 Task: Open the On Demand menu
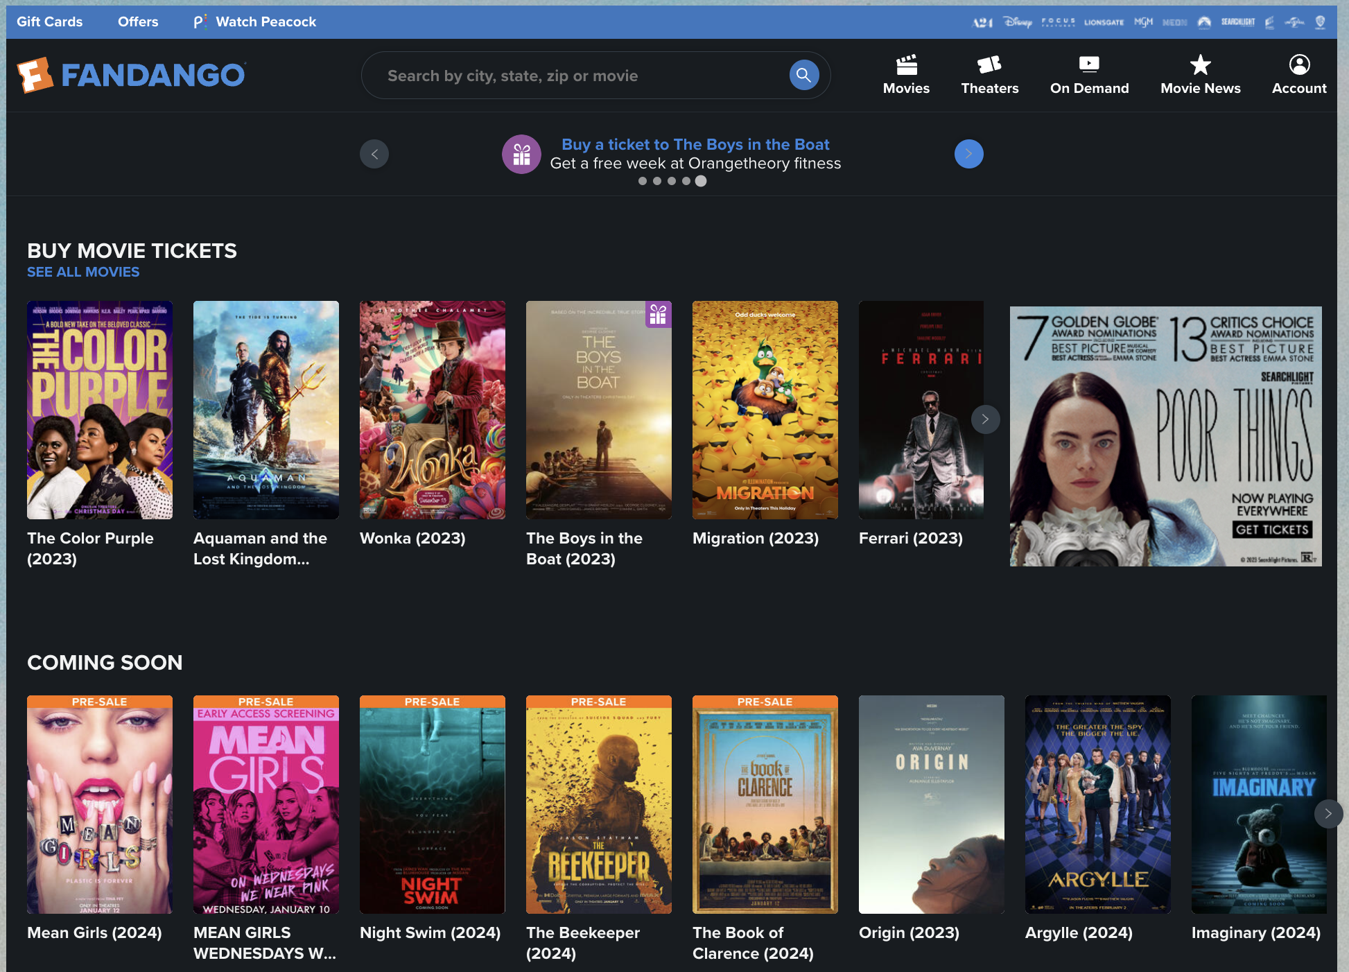coord(1089,75)
